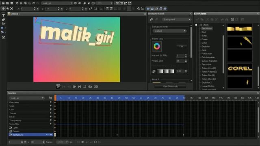
Task: Click the Timeline track properties icon
Action: (x=50, y=98)
